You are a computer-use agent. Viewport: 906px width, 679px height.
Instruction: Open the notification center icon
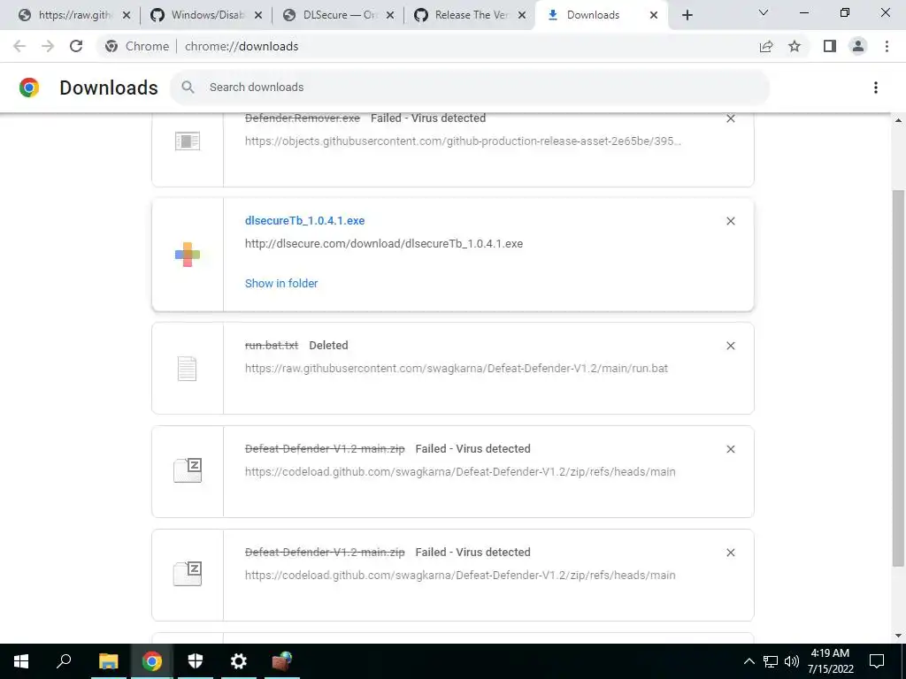[x=877, y=661]
